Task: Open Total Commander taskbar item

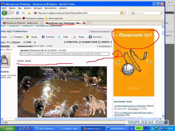Action: tap(45, 128)
